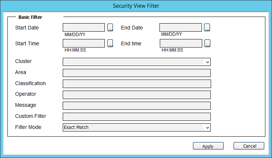Open the End time picker ellipsis button

coord(207,43)
